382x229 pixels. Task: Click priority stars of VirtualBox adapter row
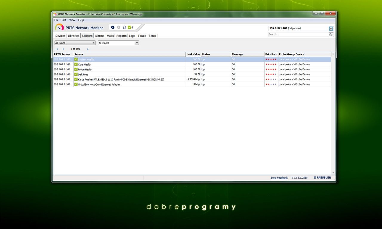point(271,84)
